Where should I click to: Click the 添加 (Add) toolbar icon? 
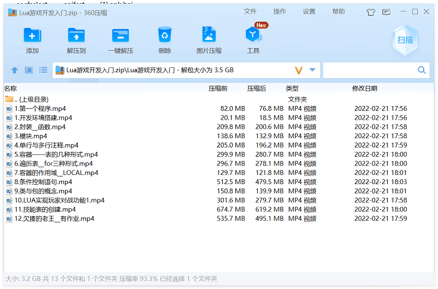(32, 36)
